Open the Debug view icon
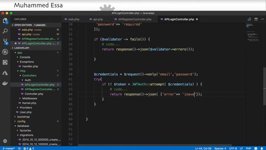This screenshot has width=266, height=150. tap(5, 52)
